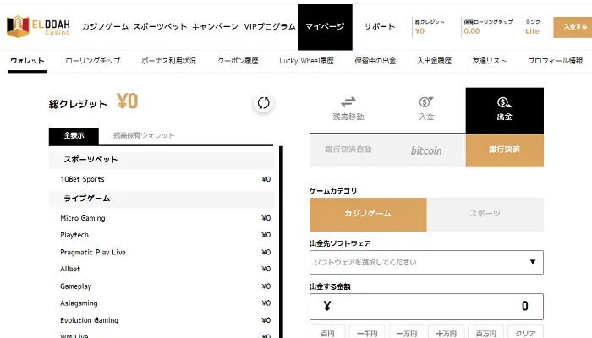Click the 入金する button in header
The width and height of the screenshot is (592, 338).
573,26
